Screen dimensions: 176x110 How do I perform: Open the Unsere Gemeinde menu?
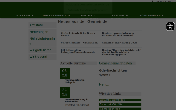(57, 16)
